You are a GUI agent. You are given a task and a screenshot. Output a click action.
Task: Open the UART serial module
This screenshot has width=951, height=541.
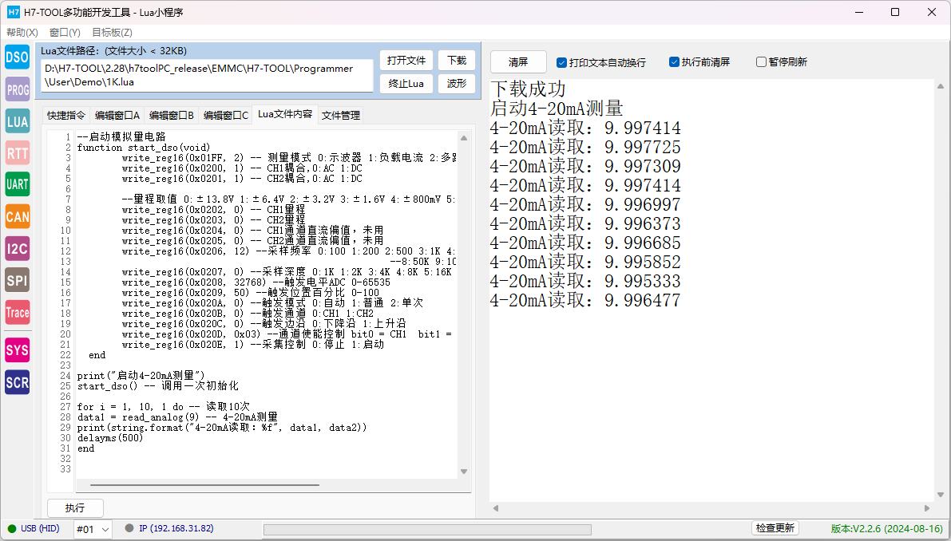(17, 185)
